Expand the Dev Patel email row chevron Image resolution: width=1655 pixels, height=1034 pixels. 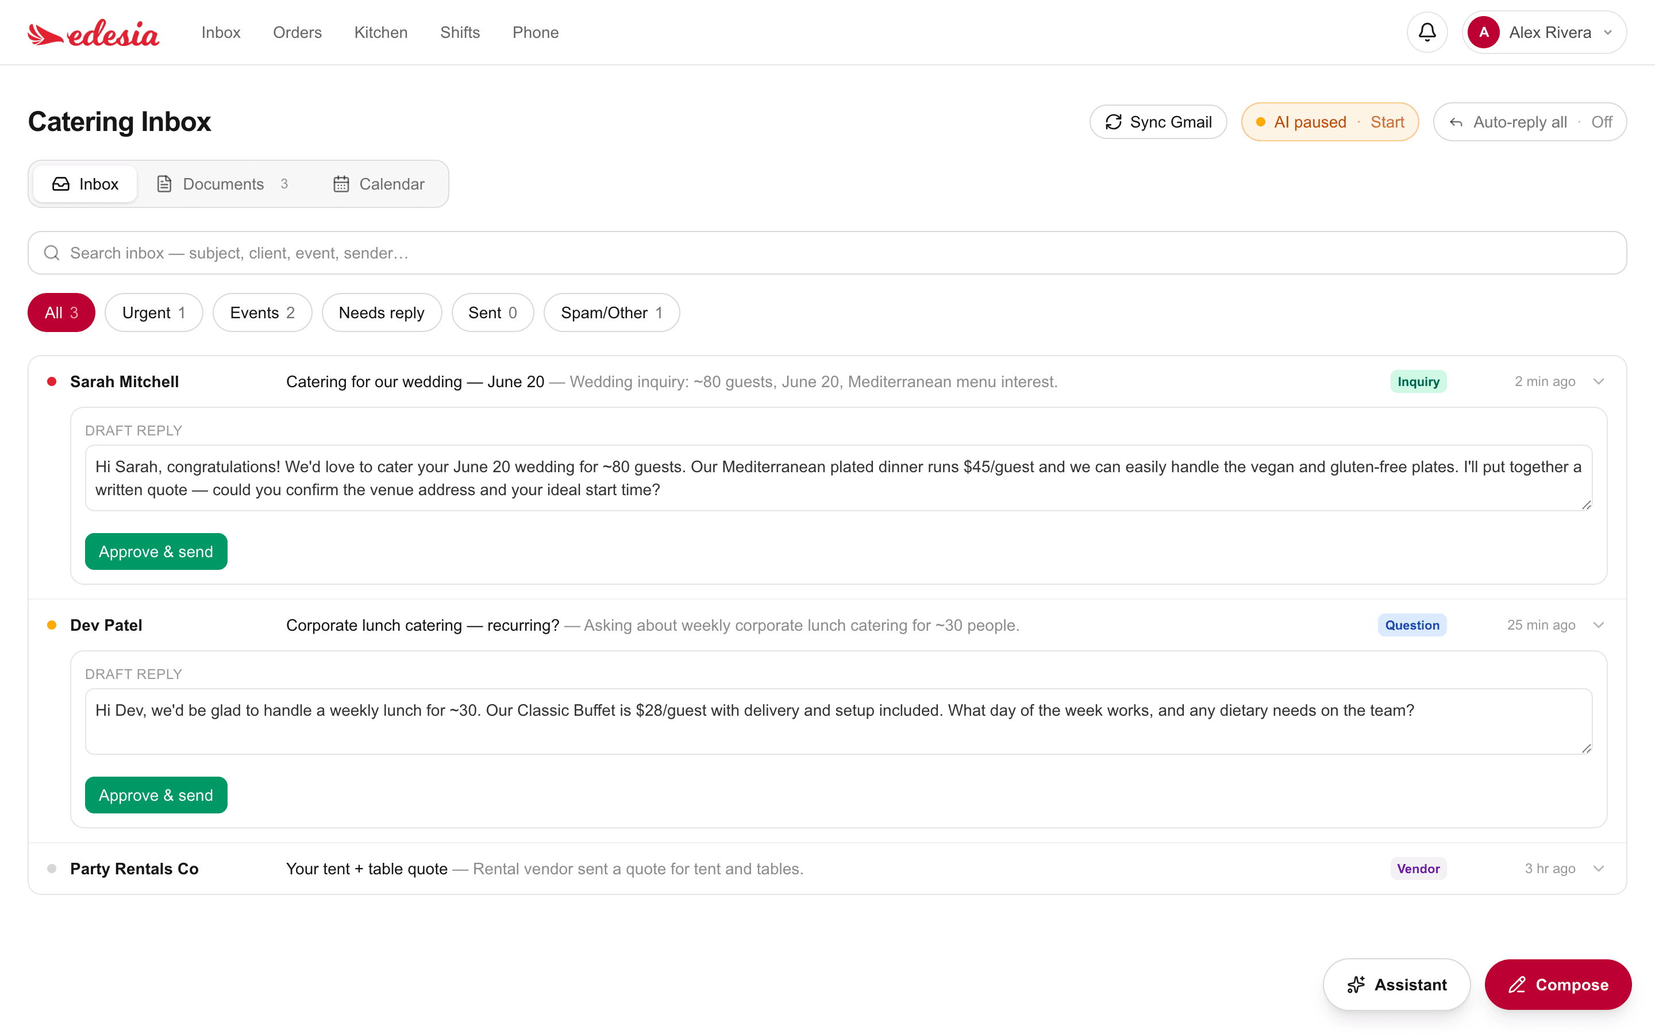(1598, 625)
